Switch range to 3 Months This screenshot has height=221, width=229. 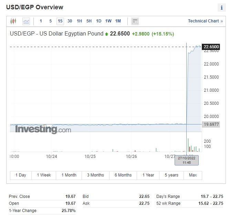[x=95, y=175]
